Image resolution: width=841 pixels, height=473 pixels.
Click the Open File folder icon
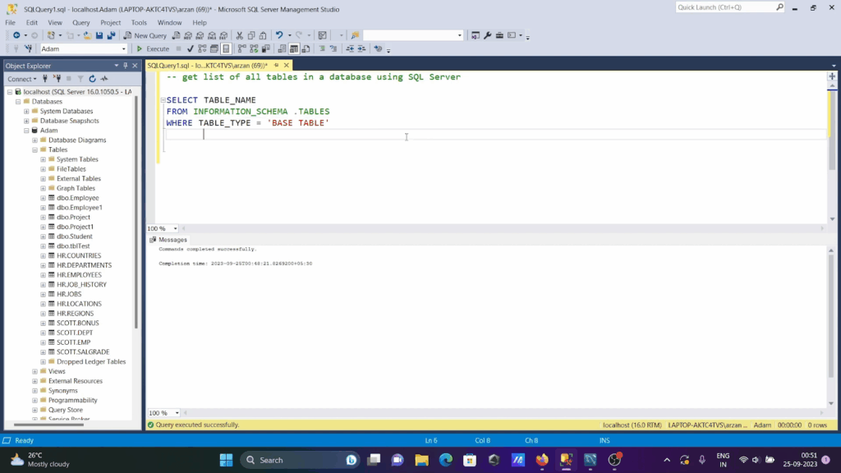click(x=87, y=35)
